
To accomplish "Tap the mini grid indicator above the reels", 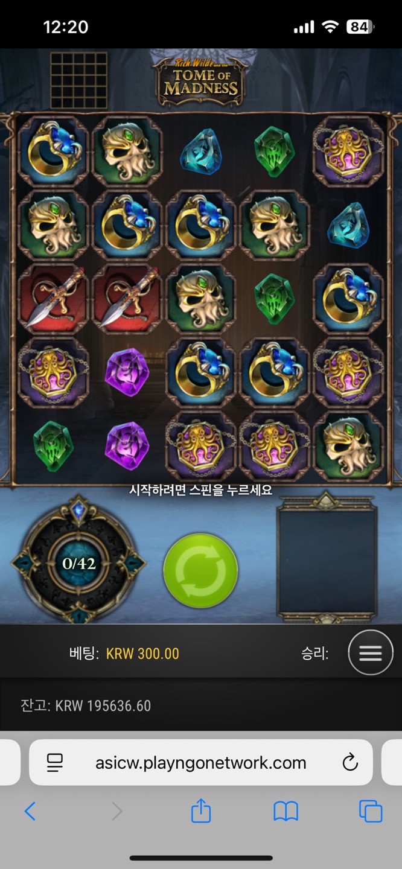I will point(78,80).
